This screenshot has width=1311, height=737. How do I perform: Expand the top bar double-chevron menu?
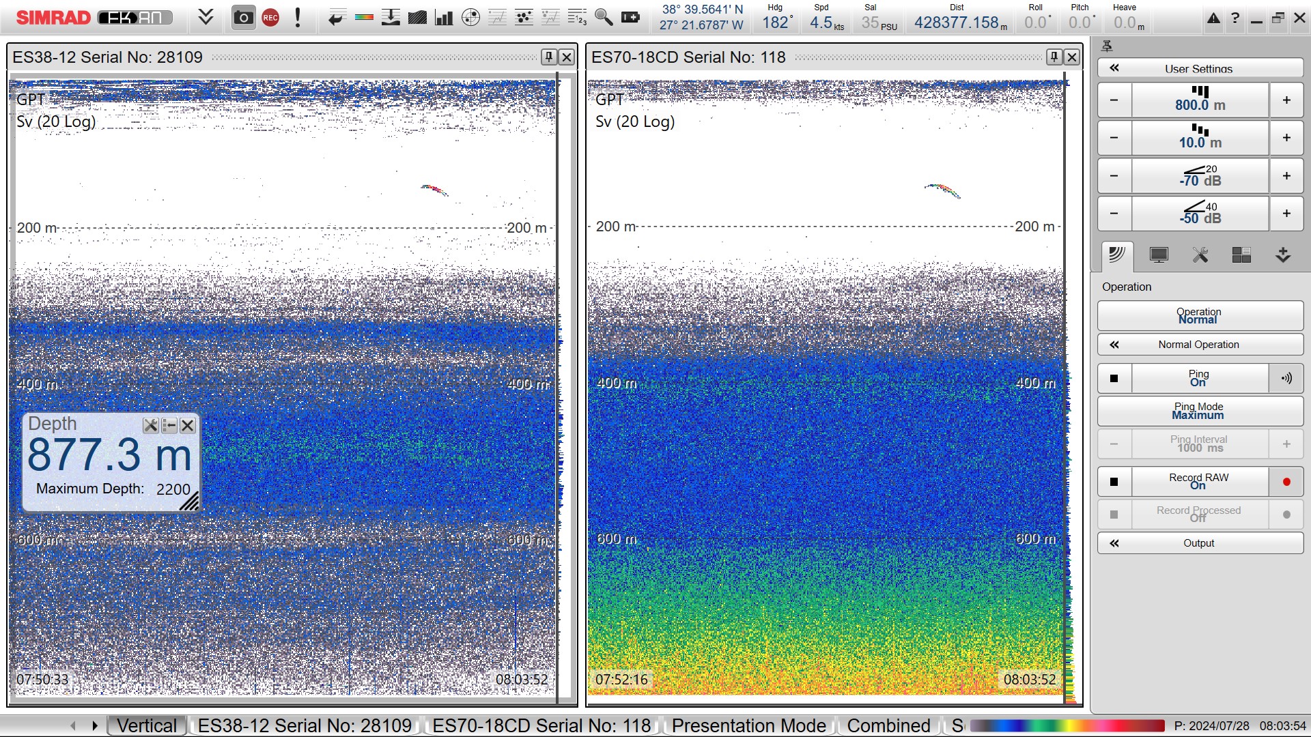206,18
